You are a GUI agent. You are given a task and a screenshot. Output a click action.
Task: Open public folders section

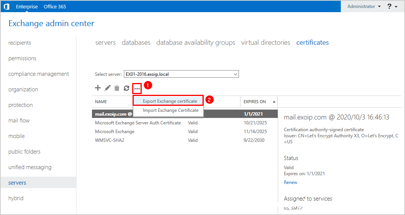pyautogui.click(x=24, y=152)
